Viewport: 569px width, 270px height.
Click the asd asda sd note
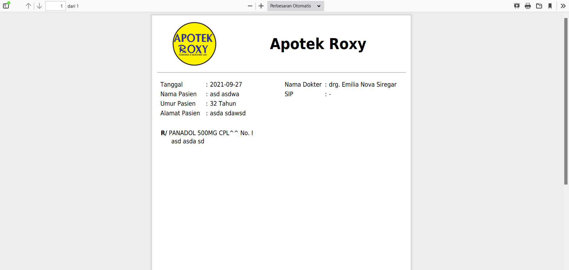point(188,141)
